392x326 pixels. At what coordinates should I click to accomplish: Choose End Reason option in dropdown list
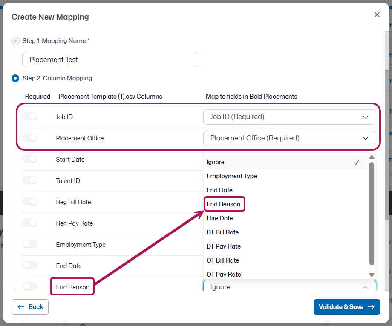(286, 204)
